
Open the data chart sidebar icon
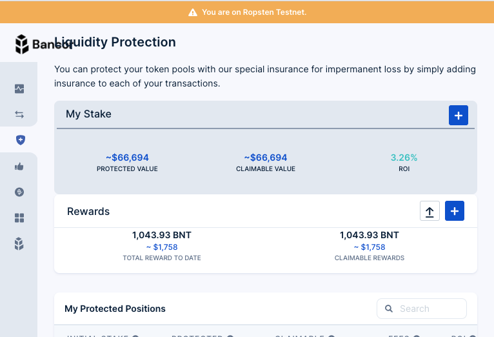(19, 89)
